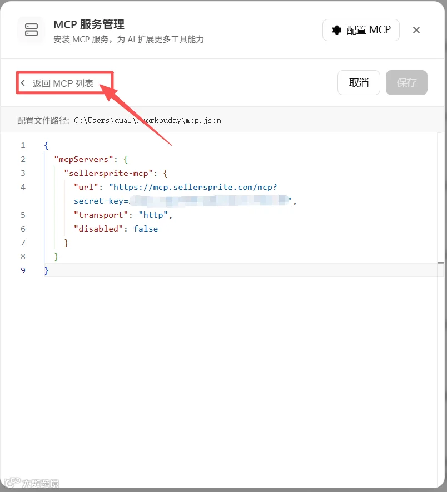Open the 配置 MCP settings button
The image size is (447, 492).
click(361, 30)
